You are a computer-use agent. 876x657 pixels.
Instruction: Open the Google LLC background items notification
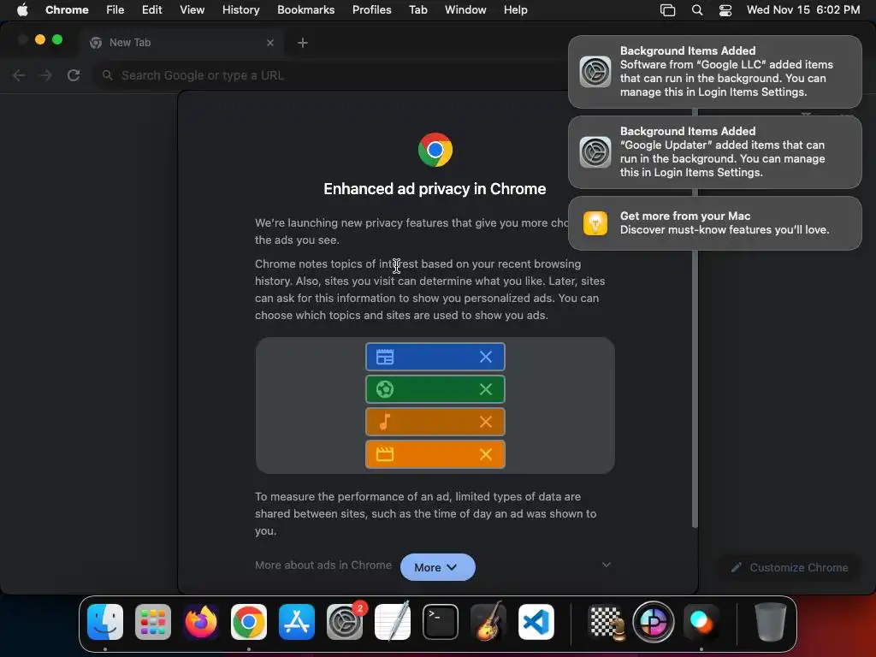pos(715,72)
